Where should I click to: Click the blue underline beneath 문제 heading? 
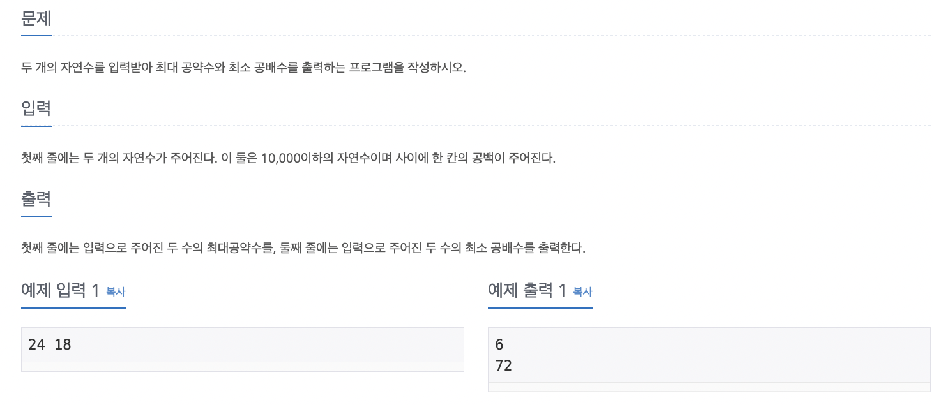point(36,36)
